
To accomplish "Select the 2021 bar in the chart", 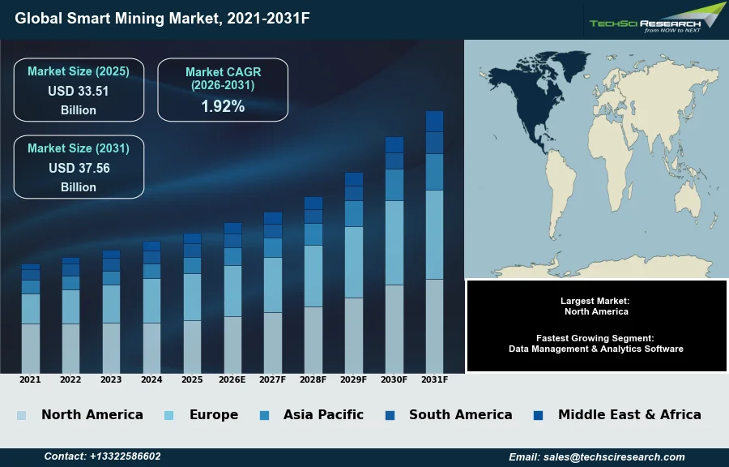I will (30, 319).
